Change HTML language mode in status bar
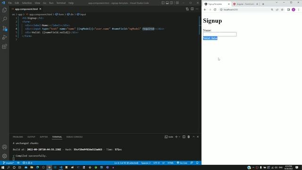Image resolution: width=302 pixels, height=170 pixels. (x=170, y=163)
